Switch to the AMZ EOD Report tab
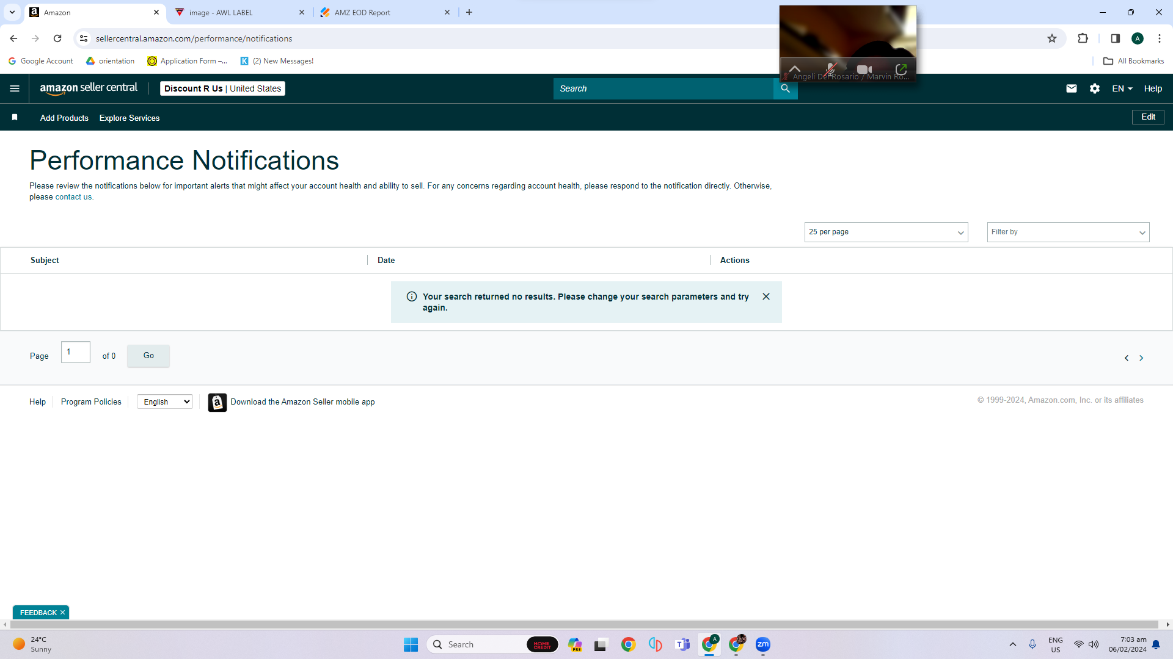 pos(385,12)
